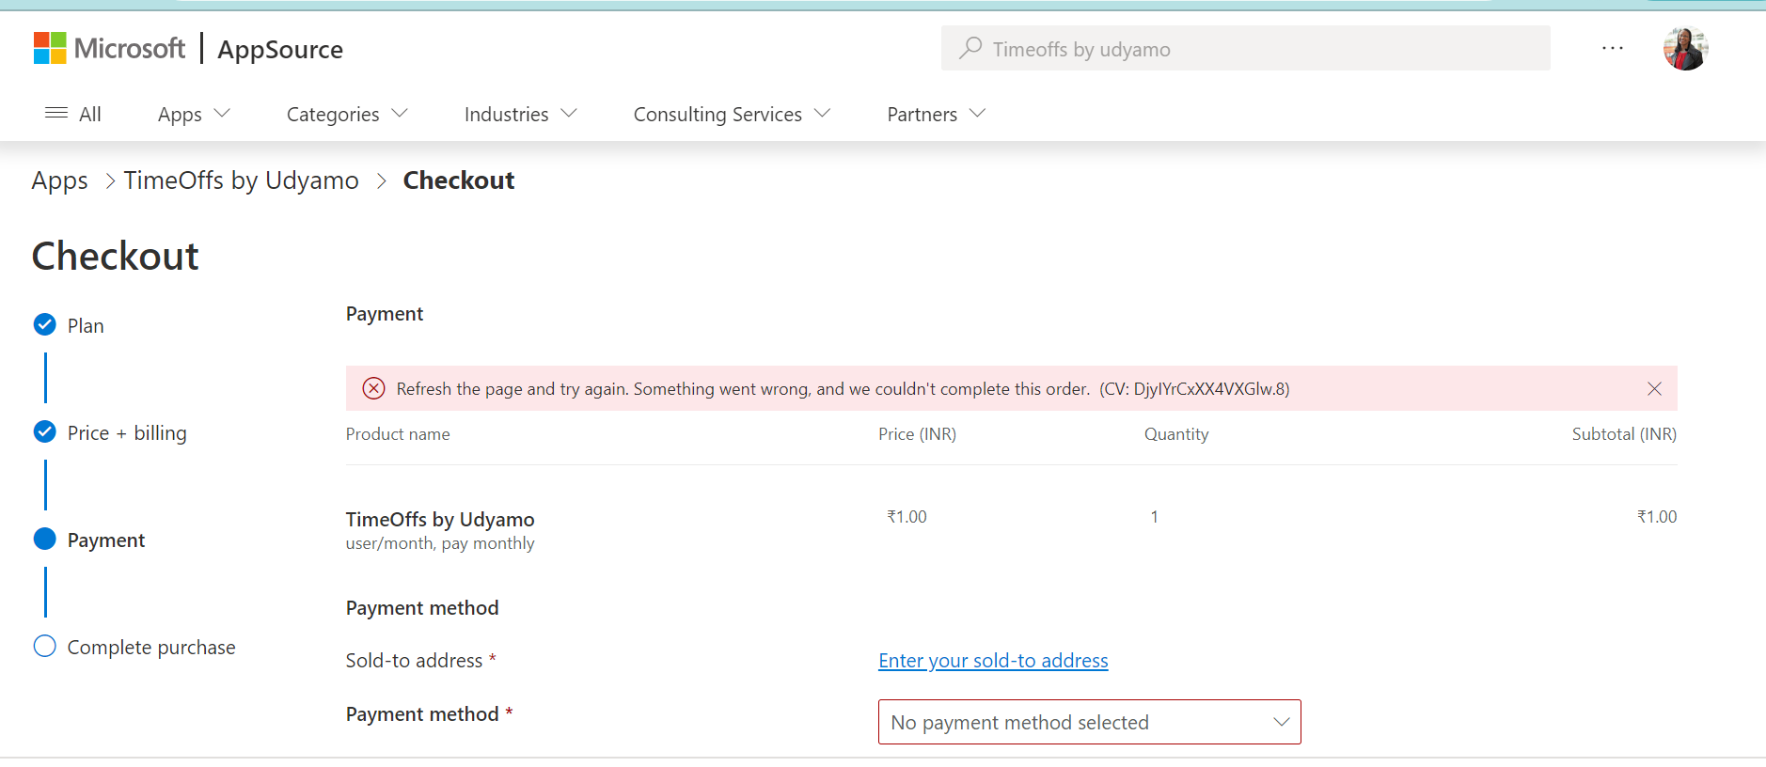The width and height of the screenshot is (1766, 767).
Task: Click the Quantity column header
Action: [x=1175, y=434]
